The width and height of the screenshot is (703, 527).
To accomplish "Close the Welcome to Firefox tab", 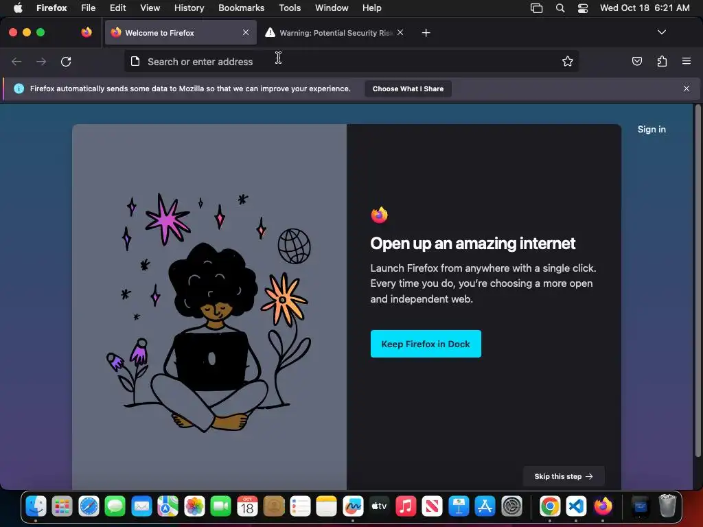I will pos(246,32).
